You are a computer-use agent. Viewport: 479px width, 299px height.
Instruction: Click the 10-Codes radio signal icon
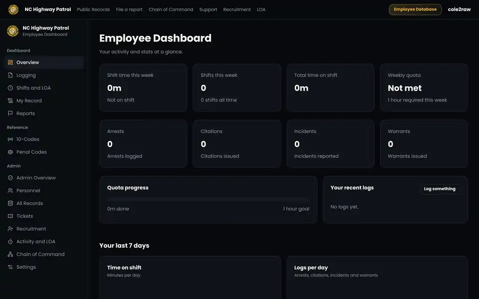(10, 139)
